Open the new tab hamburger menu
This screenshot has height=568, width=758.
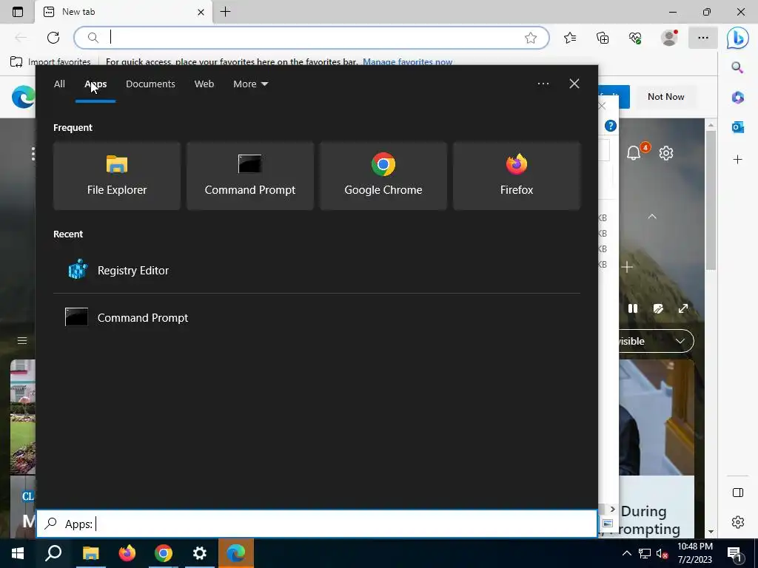click(x=22, y=340)
